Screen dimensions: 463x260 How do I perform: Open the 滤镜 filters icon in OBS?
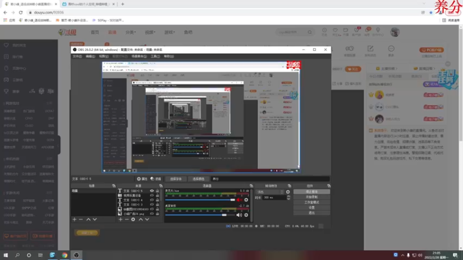[x=152, y=179]
